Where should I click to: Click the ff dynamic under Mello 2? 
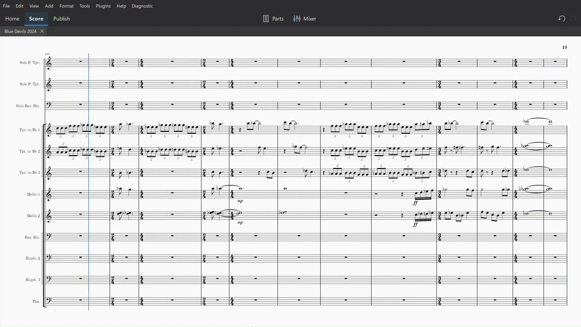[415, 224]
